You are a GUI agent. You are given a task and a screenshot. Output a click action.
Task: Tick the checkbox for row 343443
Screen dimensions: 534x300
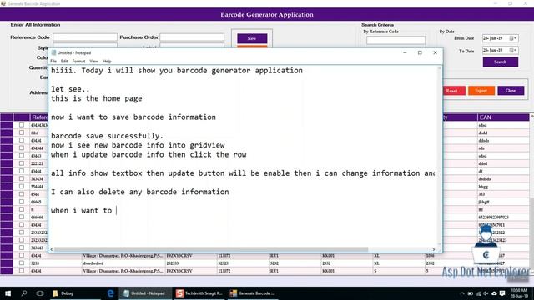(x=22, y=247)
